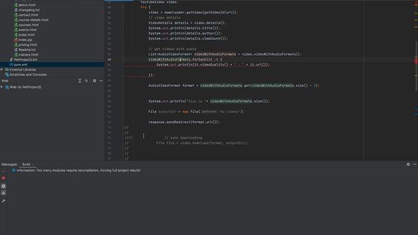The width and height of the screenshot is (418, 235).
Task: Open Scratches and Consoles
Action: click(x=28, y=74)
